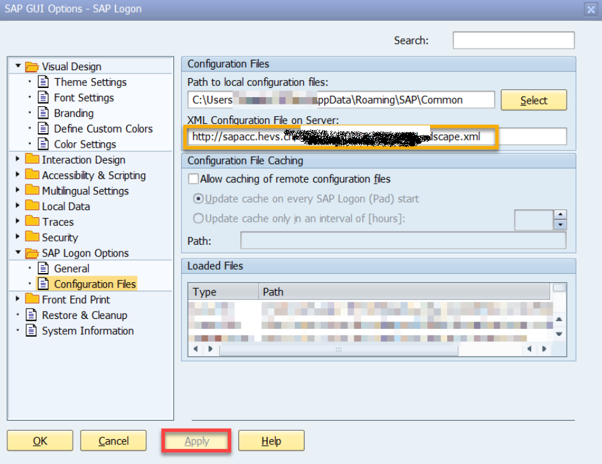Open Define Custom Colors page

click(103, 129)
